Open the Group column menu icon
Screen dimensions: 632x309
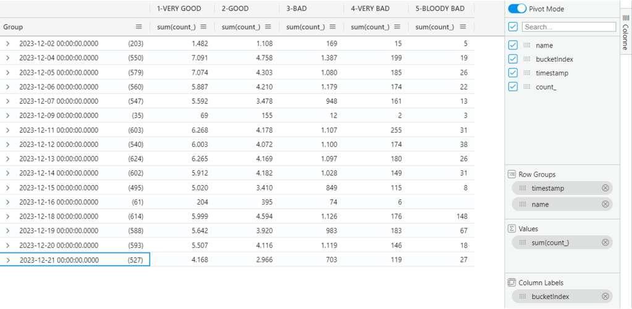click(x=139, y=27)
